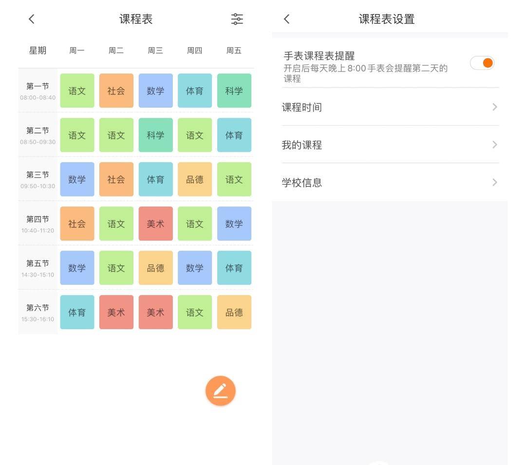The image size is (526, 465).
Task: Select Monday first period 语文 cell
Action: click(x=77, y=91)
